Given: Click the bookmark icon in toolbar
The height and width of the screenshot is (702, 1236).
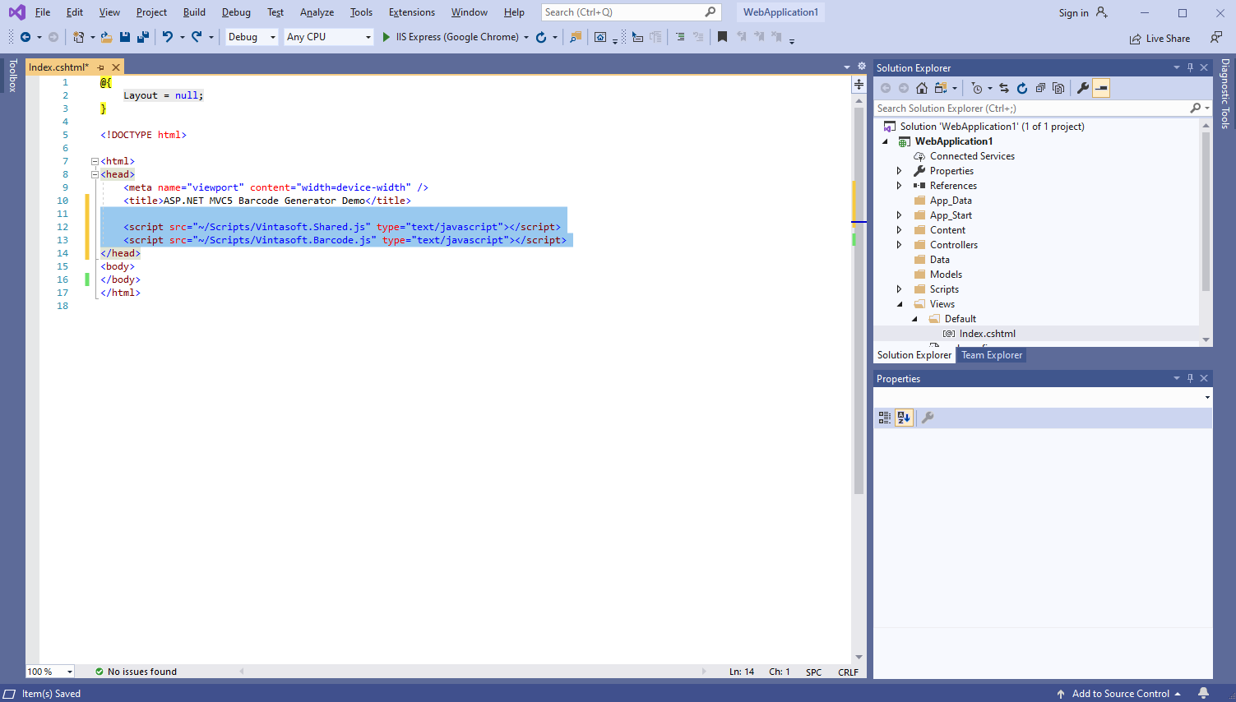Looking at the screenshot, I should [722, 37].
